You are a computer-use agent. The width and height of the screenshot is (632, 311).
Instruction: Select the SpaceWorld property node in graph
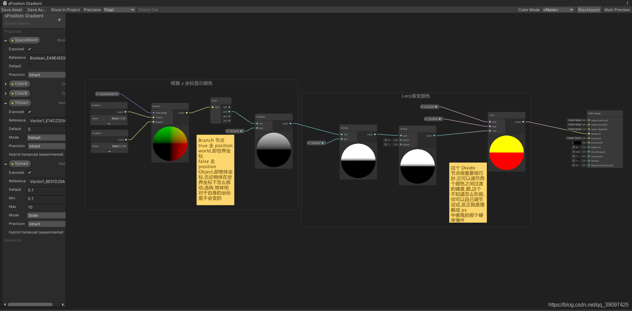click(107, 94)
